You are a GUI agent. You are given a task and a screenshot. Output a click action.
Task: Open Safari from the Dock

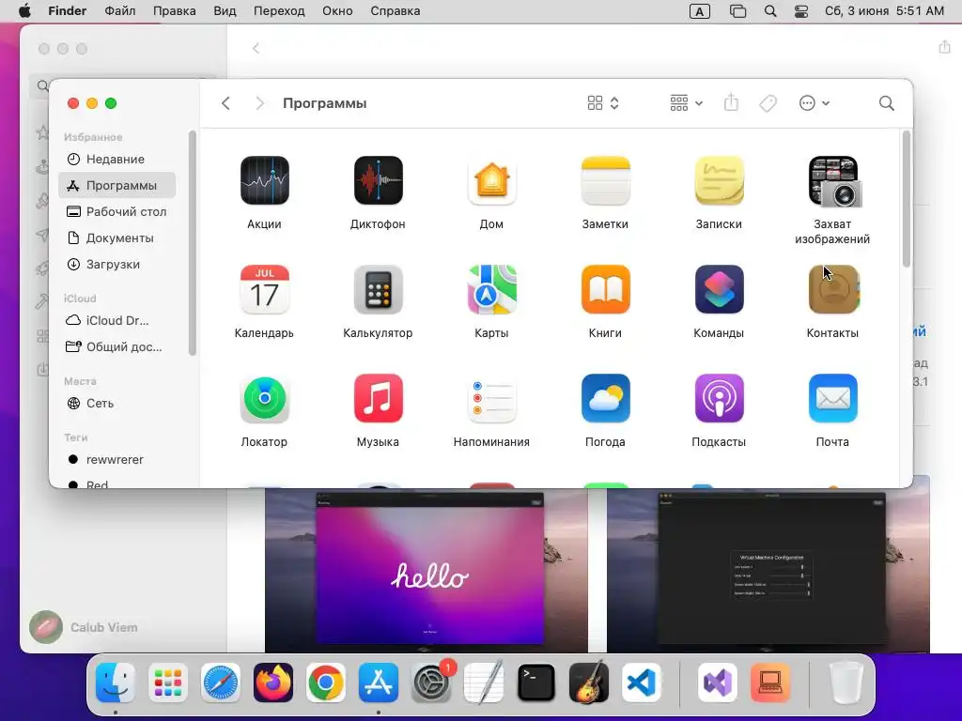pyautogui.click(x=220, y=682)
